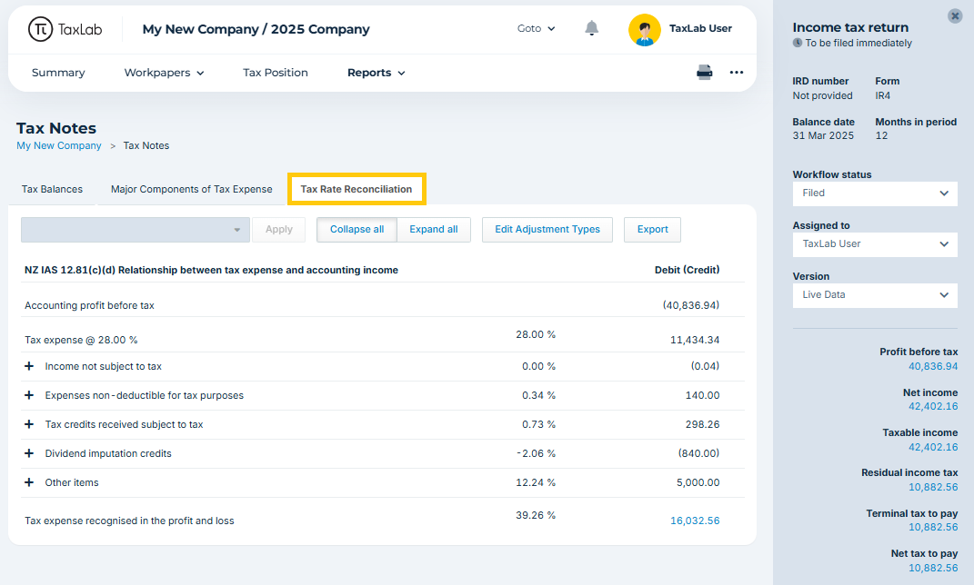Click the (840.00) dividend imputation amount
Image resolution: width=974 pixels, height=585 pixels.
click(698, 453)
